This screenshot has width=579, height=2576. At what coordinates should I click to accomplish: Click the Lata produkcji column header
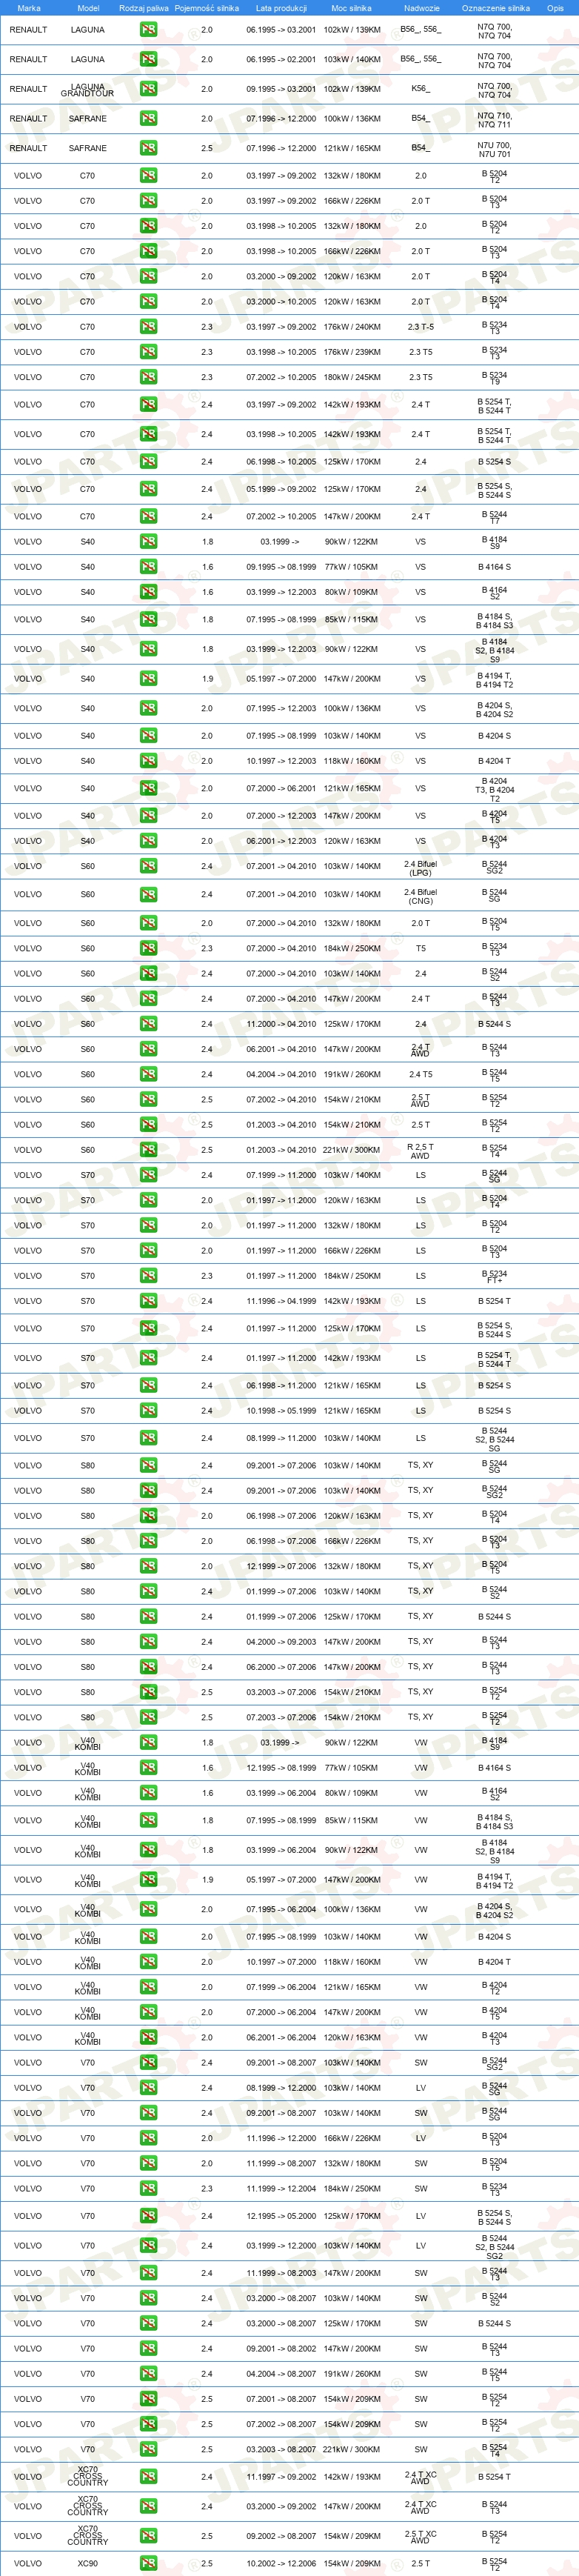pos(281,8)
